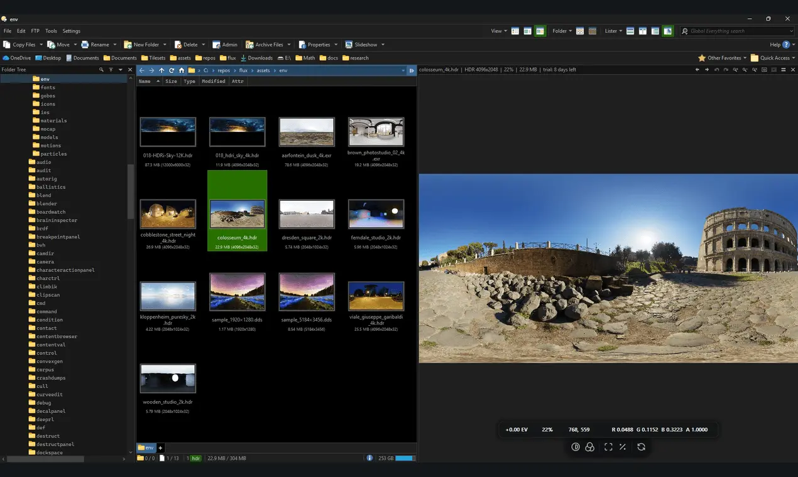
Task: Click the drive info icon in status bar
Action: 369,458
